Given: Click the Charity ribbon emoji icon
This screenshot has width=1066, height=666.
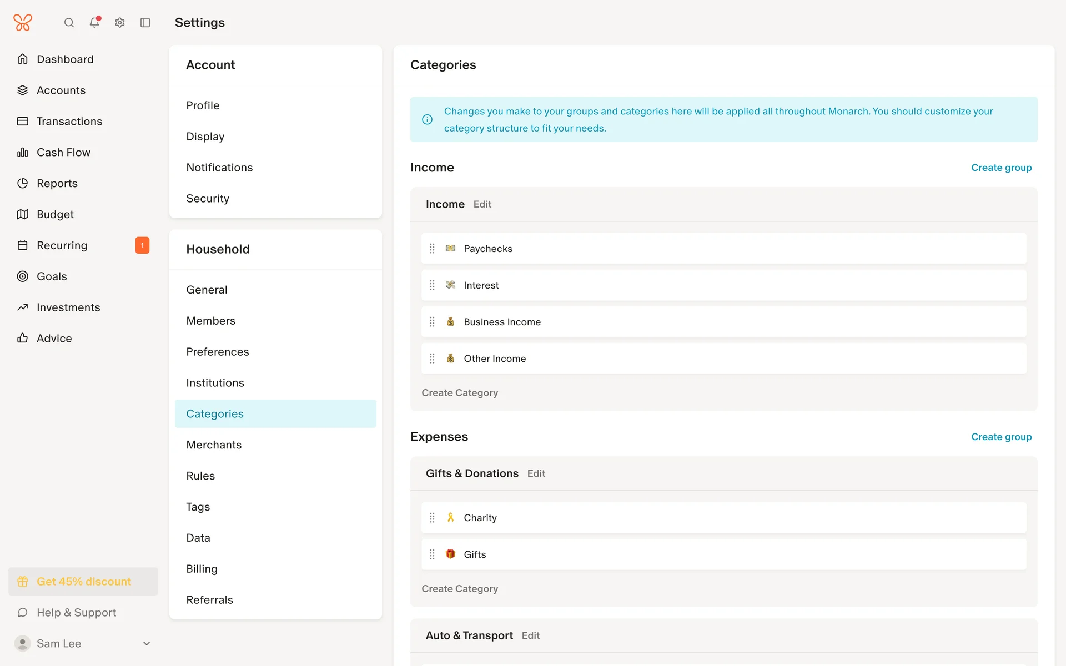Looking at the screenshot, I should [x=450, y=518].
